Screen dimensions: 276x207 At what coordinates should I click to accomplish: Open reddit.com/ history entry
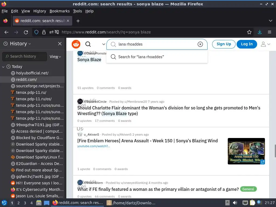[x=32, y=80]
